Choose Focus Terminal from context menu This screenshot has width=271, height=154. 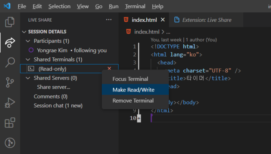[135, 79]
